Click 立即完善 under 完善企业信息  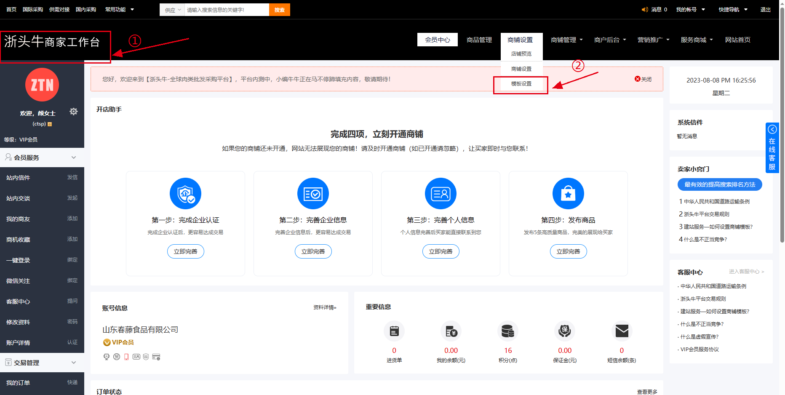pyautogui.click(x=313, y=251)
